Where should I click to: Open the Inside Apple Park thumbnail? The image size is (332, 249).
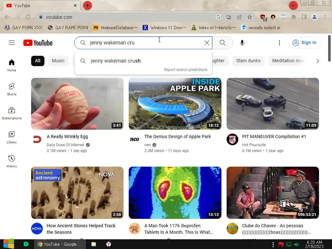point(175,104)
